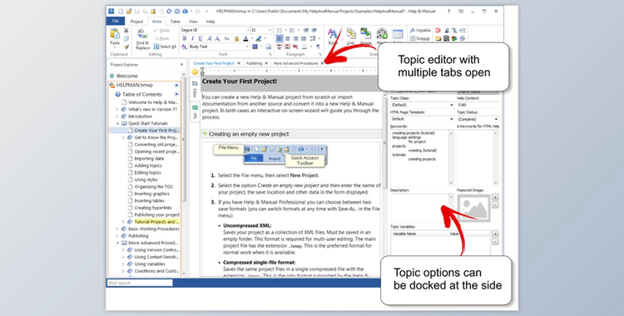Open the File menu tab
Screen dimensions: 624x316
coord(116,21)
